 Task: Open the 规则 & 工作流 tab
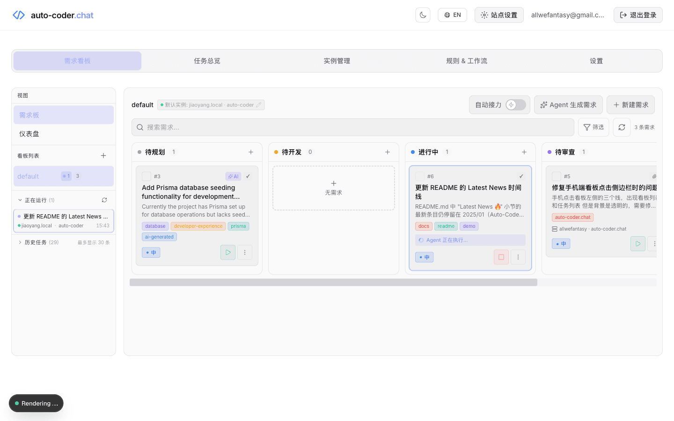click(467, 61)
